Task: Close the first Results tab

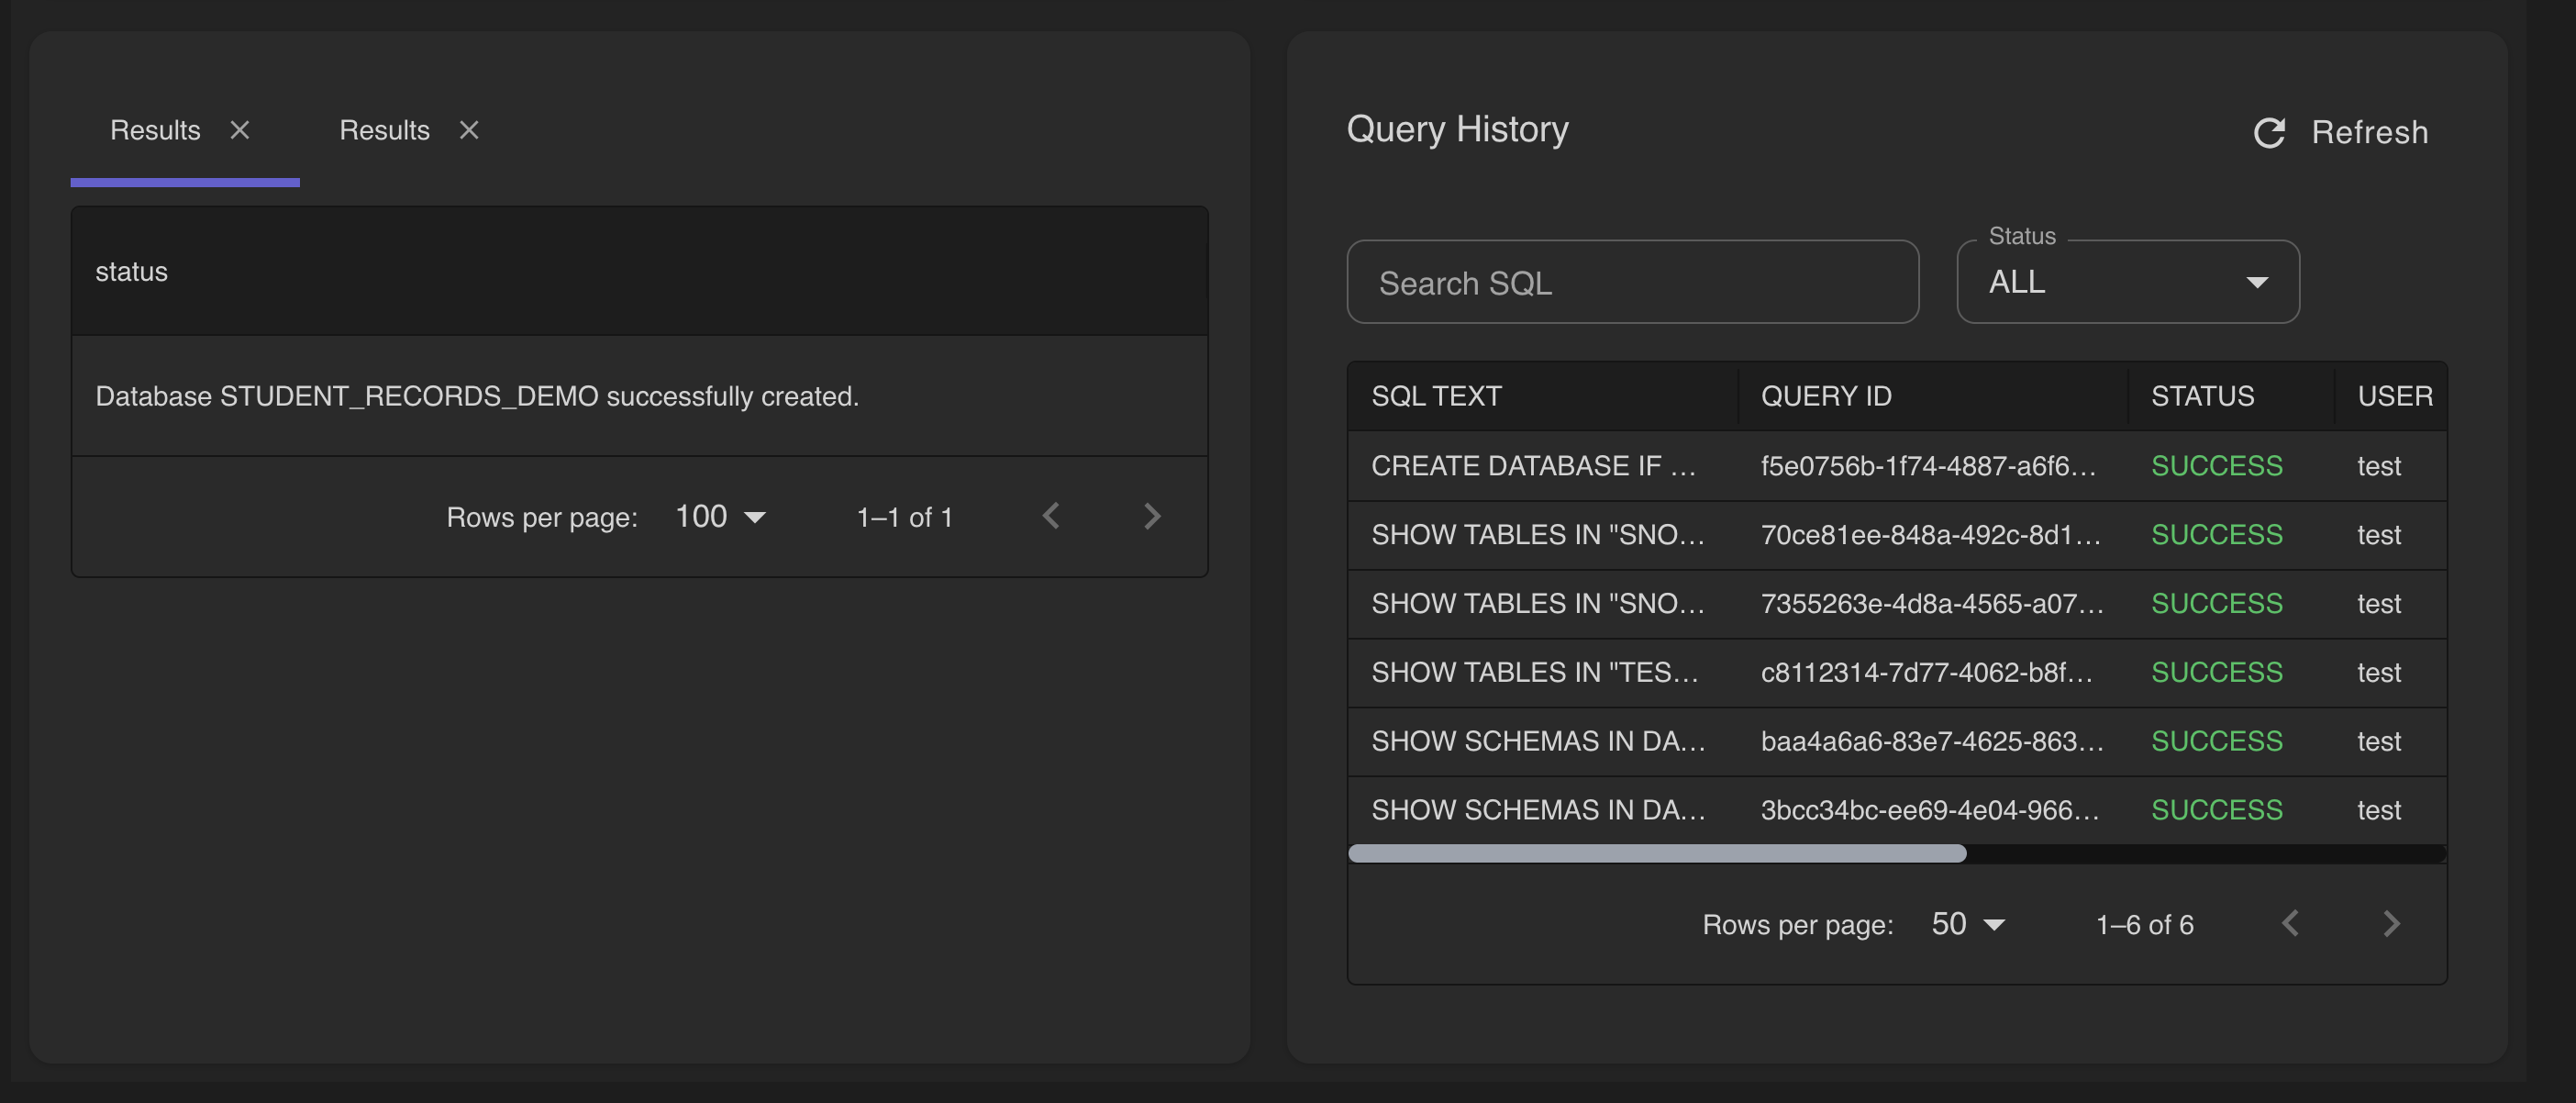Action: pyautogui.click(x=240, y=130)
